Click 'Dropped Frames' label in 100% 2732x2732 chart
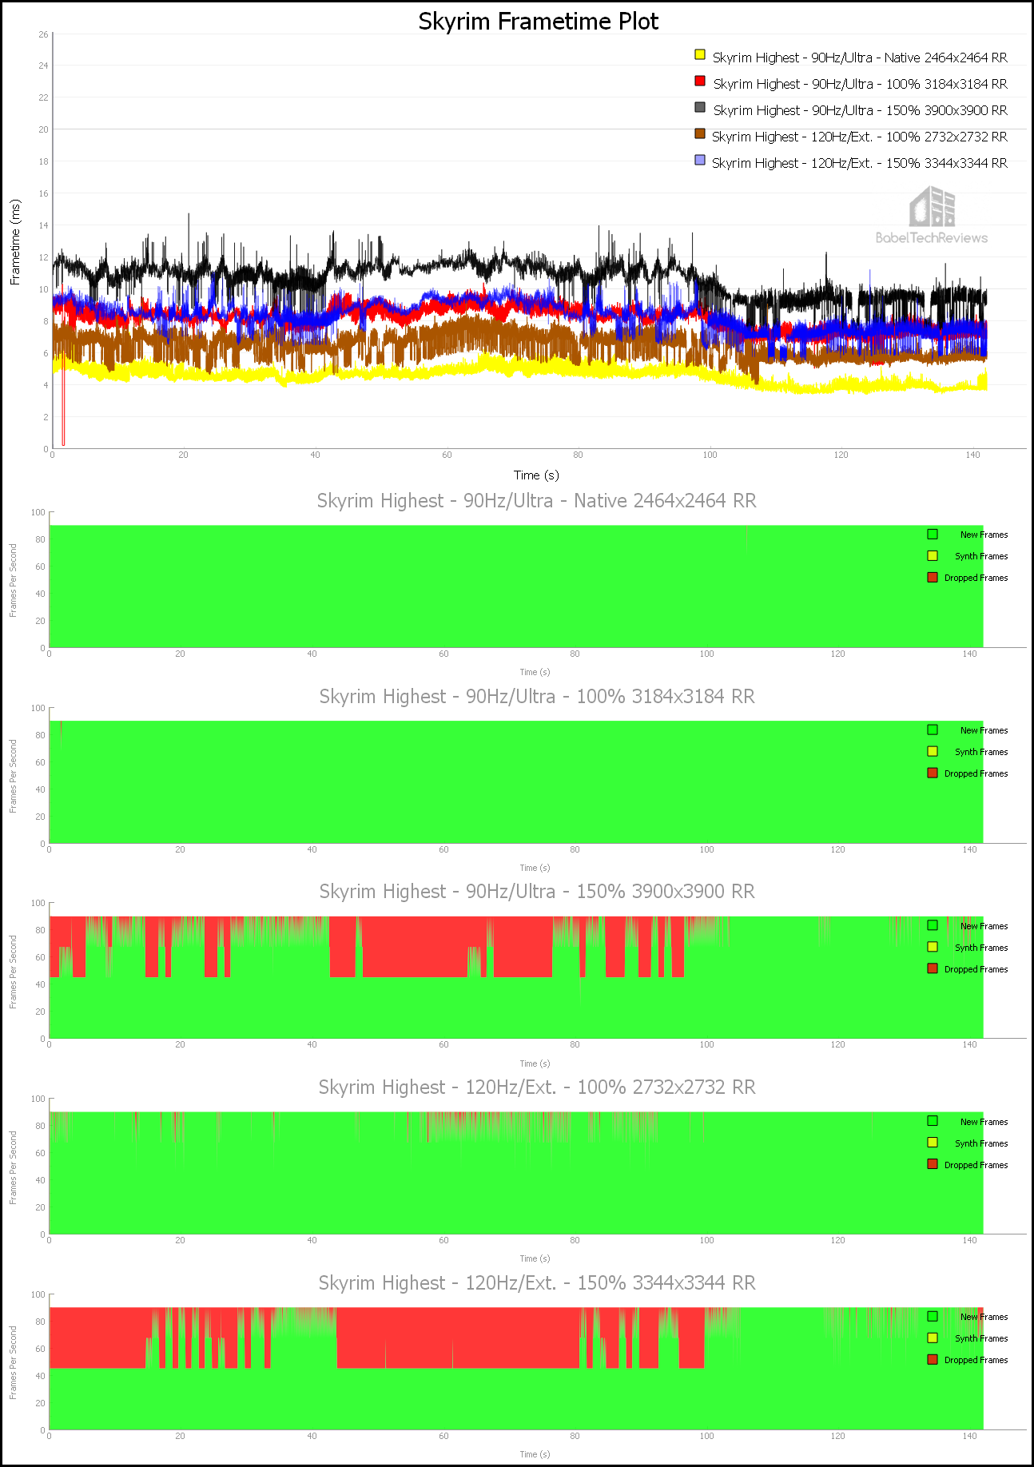The height and width of the screenshot is (1467, 1034). [976, 1165]
